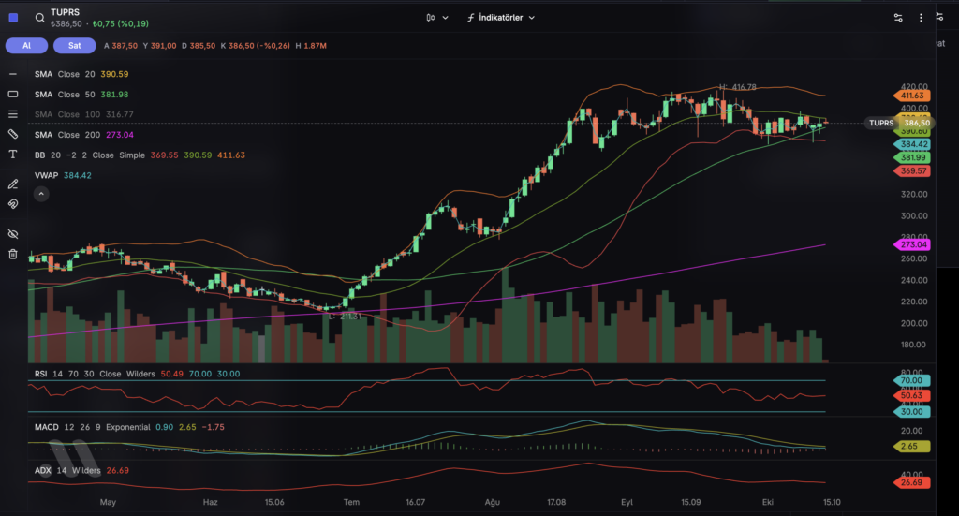The image size is (959, 516).
Task: Click the blue square icon beside TUPRS
Action: coord(13,18)
